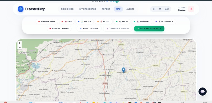212x103 pixels.
Task: Click Panappatti label on map
Action: click(x=140, y=52)
